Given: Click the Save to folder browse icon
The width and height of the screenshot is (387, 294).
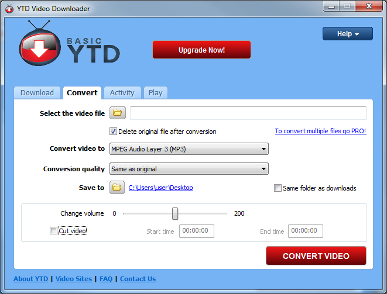Looking at the screenshot, I should click(117, 188).
